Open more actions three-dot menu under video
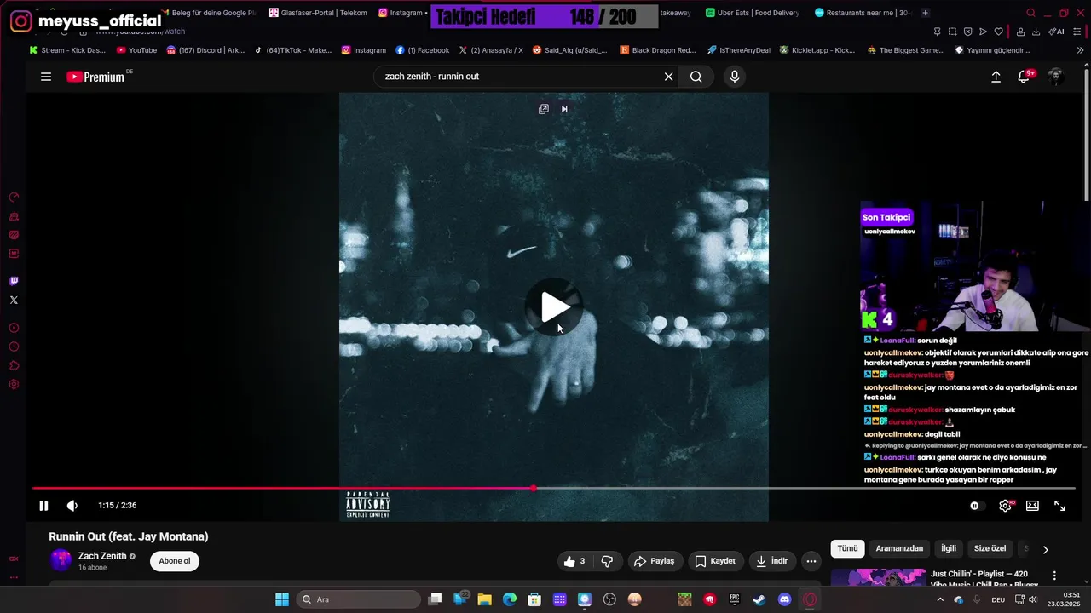1091x613 pixels. click(x=811, y=561)
